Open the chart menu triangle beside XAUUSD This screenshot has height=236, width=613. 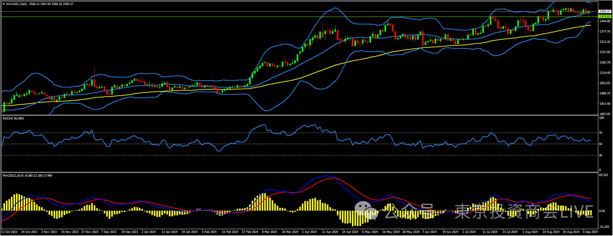click(x=3, y=4)
